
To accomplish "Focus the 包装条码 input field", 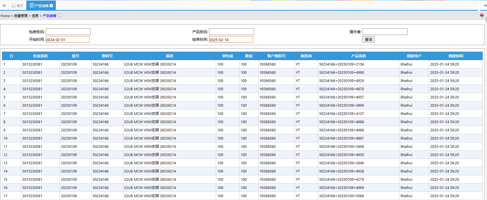I will (68, 32).
